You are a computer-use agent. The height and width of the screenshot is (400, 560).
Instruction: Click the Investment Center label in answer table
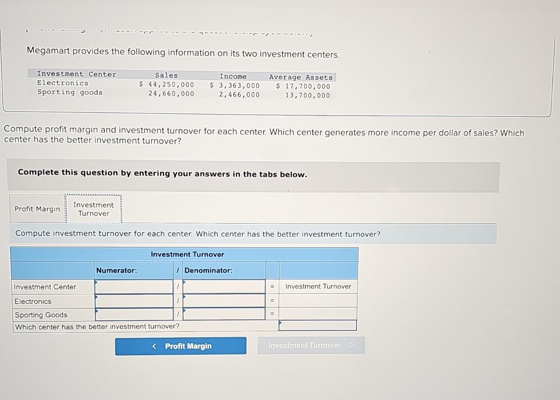click(x=45, y=287)
